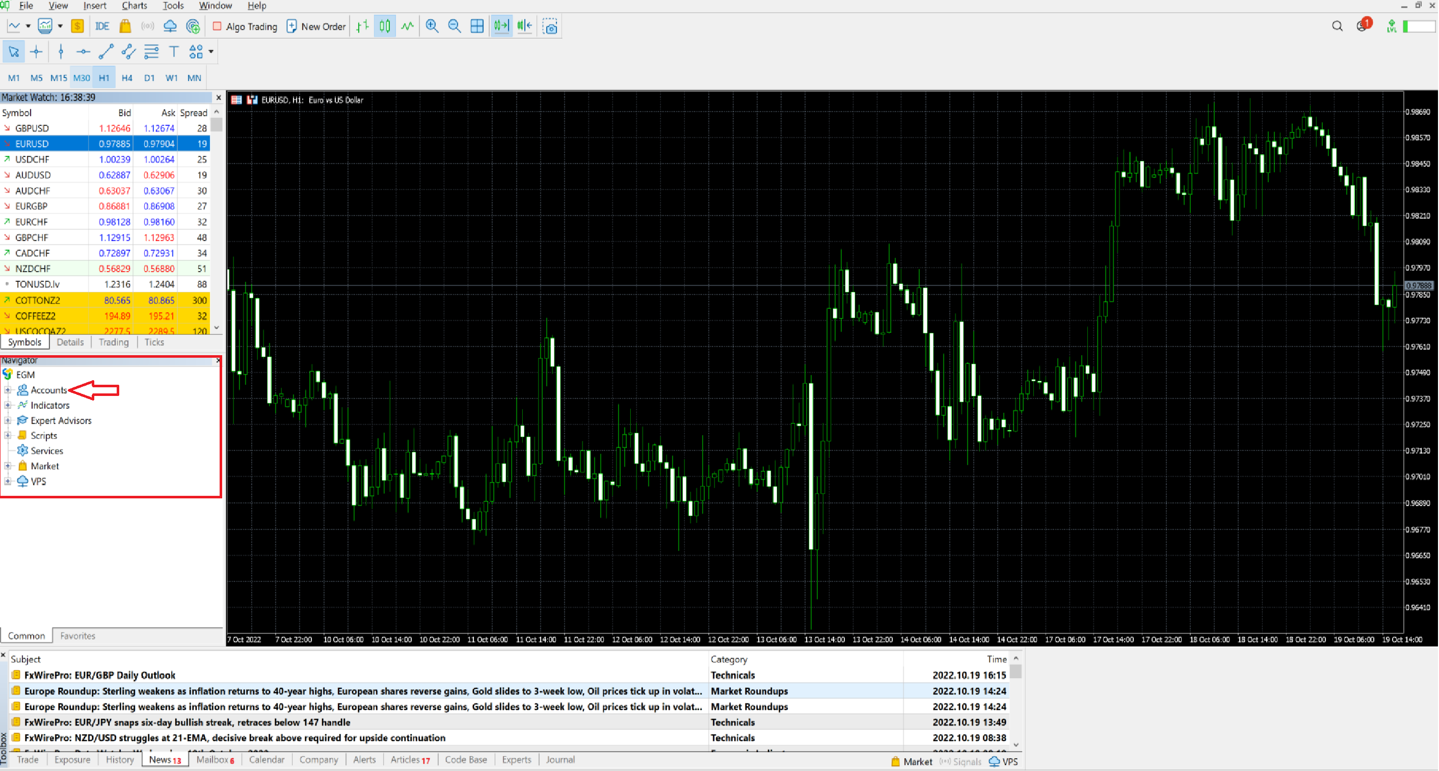
Task: Select the Text label tool
Action: tap(174, 52)
